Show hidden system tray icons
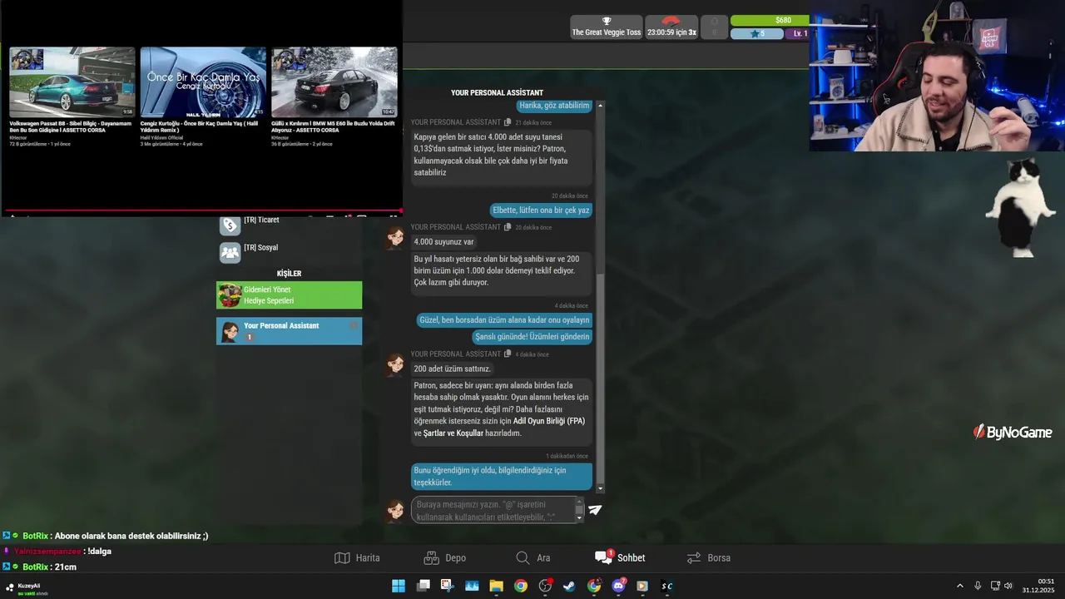Screen dimensions: 1065x599 pyautogui.click(x=959, y=586)
